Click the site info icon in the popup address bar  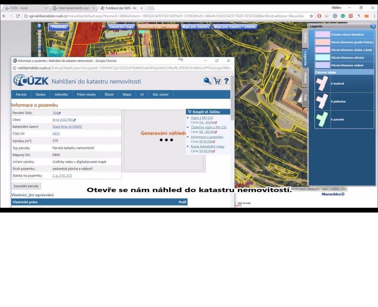14,68
